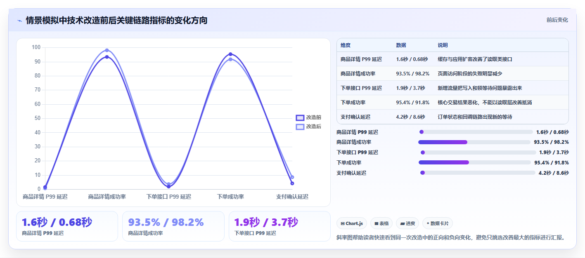
Task: Click the 斜率图 footer description text
Action: [450, 237]
